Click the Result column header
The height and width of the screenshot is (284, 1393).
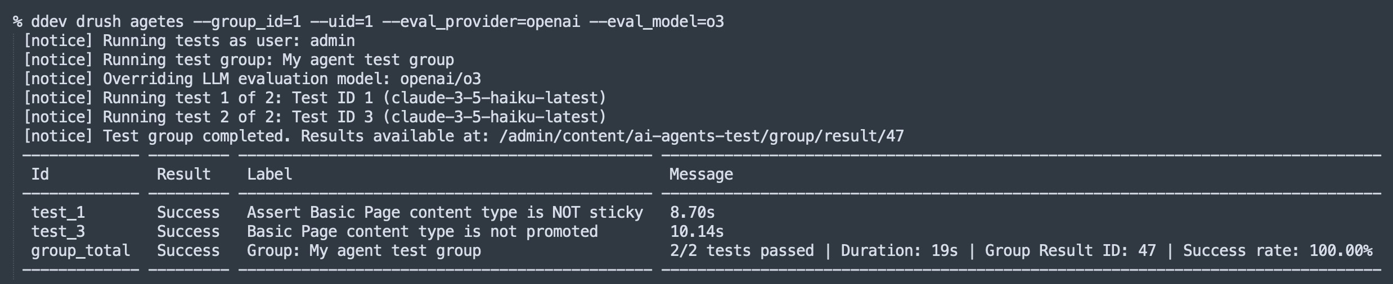click(x=184, y=175)
